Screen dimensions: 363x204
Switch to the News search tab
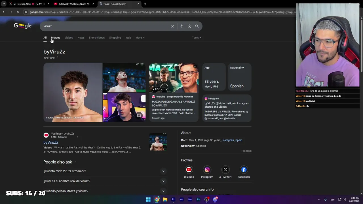click(x=81, y=38)
